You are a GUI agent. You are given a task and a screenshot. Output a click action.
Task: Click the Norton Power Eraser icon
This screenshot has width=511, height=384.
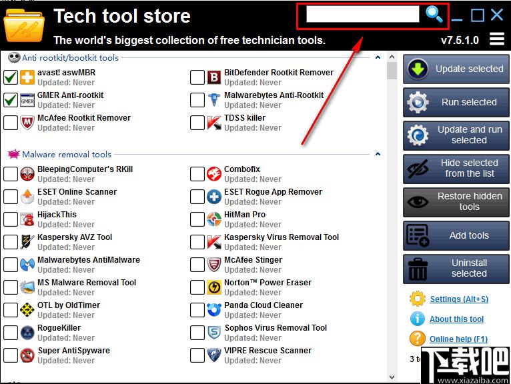tap(214, 287)
